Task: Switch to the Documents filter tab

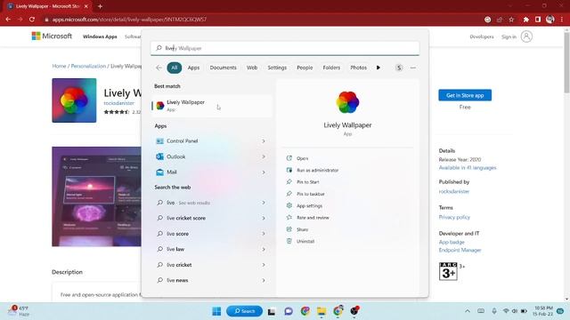Action: [x=223, y=68]
